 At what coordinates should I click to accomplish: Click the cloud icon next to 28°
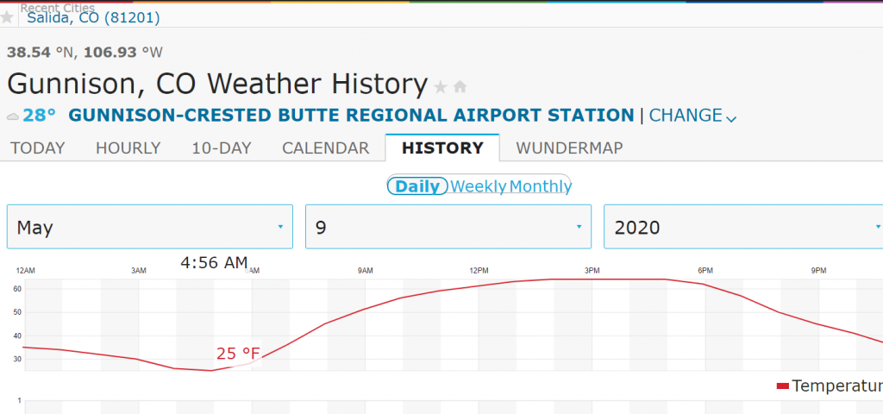tap(13, 116)
